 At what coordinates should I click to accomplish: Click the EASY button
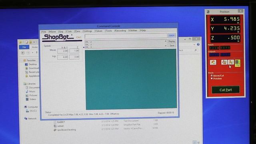[x=172, y=36]
